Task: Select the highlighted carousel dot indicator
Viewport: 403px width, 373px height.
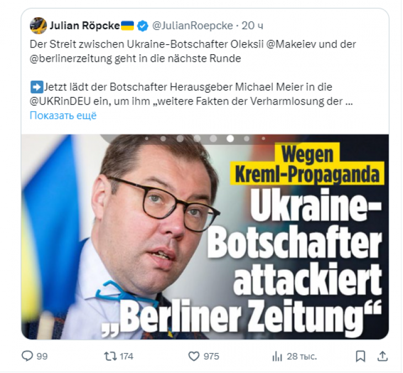Action: (x=230, y=139)
